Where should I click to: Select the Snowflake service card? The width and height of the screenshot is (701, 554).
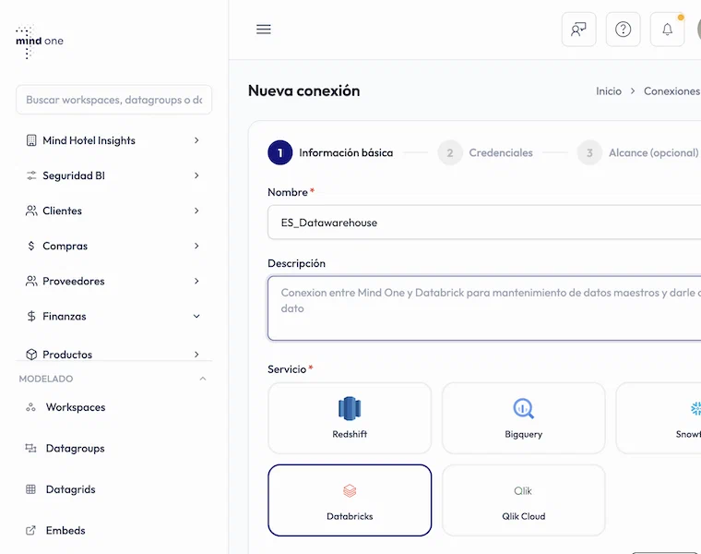(x=659, y=418)
